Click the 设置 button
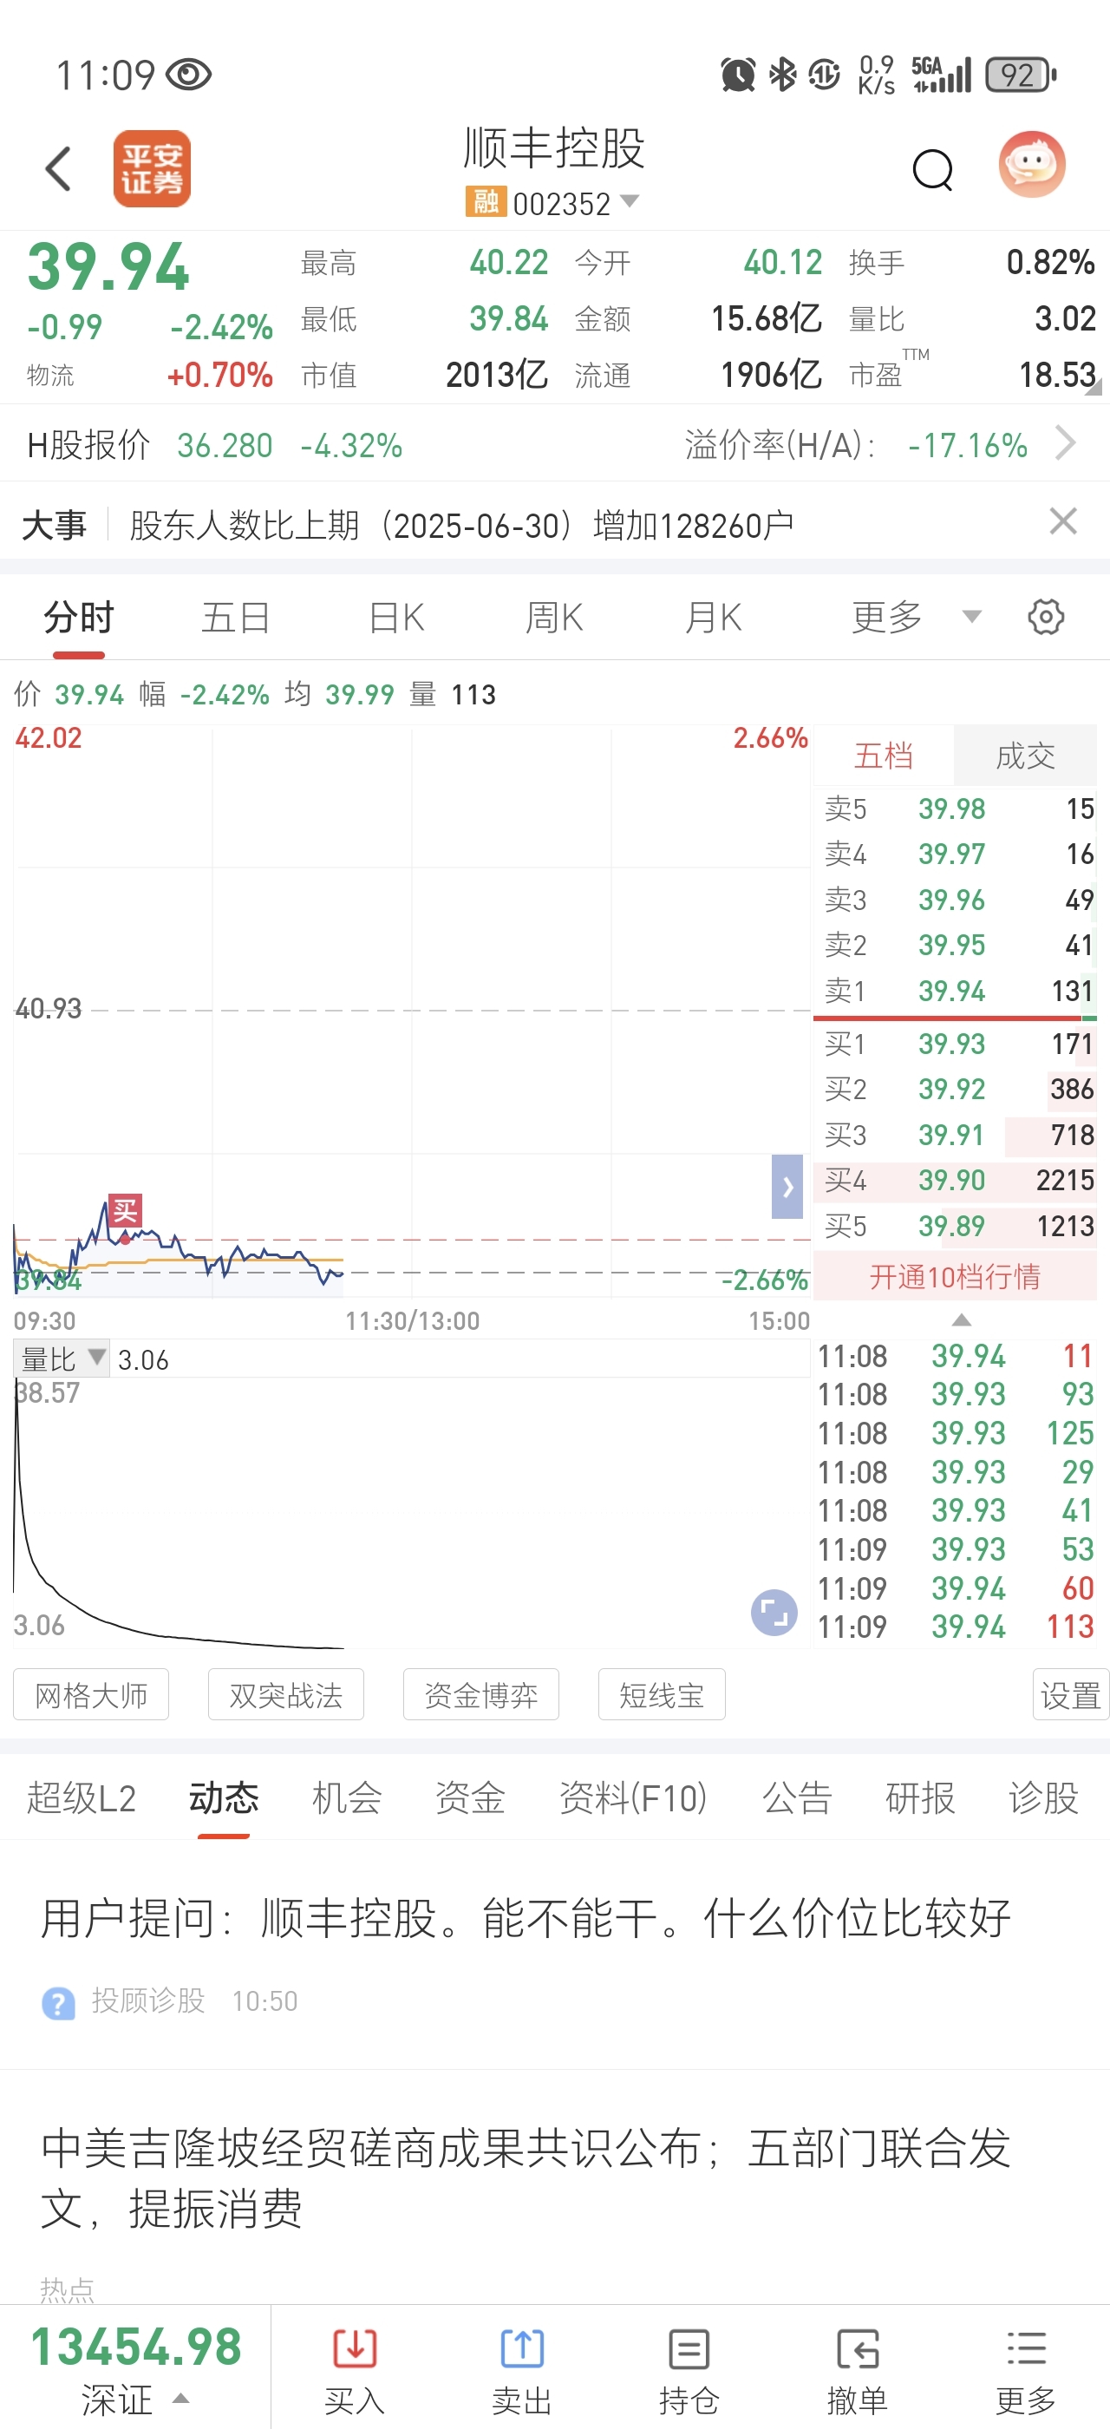The height and width of the screenshot is (2429, 1110). coord(1070,1694)
